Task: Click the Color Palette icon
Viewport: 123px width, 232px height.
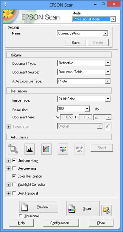Action: tap(80, 149)
